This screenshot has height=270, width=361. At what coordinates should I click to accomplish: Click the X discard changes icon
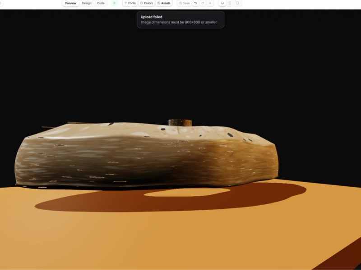[x=210, y=3]
